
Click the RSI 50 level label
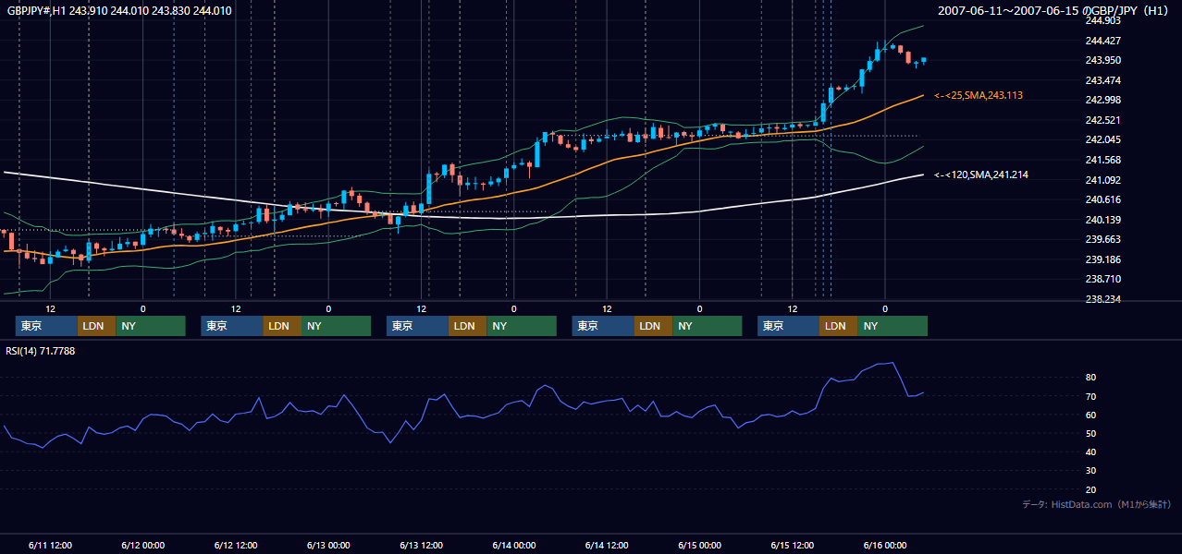pos(1091,433)
